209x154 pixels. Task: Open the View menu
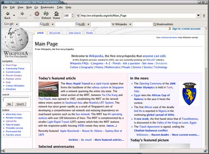pyautogui.click(x=20, y=8)
